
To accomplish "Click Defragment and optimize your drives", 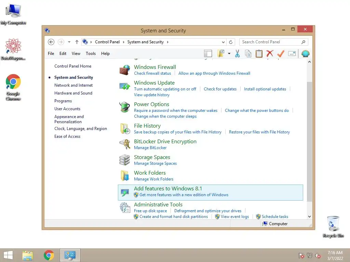I will pyautogui.click(x=208, y=211).
